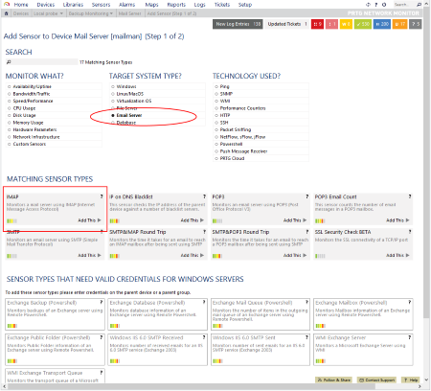Image resolution: width=431 pixels, height=391 pixels.
Task: Open help icon on IP on DNS Blacklist card
Action: pos(204,196)
